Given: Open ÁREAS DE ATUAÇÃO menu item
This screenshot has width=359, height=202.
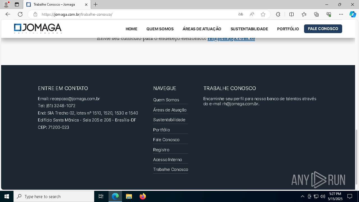Looking at the screenshot, I should (x=202, y=29).
